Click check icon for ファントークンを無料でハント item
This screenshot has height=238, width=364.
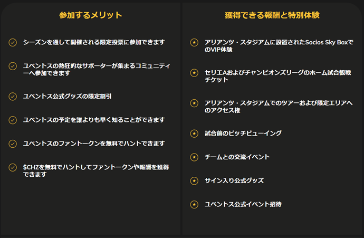coord(13,144)
